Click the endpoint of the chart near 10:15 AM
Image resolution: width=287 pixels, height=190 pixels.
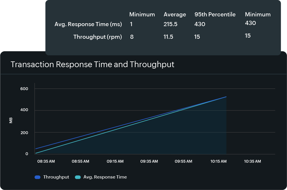click(226, 96)
